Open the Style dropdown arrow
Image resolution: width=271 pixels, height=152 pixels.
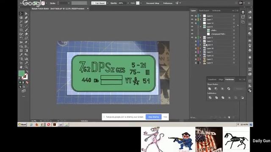click(141, 3)
